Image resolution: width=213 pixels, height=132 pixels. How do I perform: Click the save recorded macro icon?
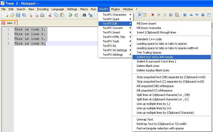coord(177,15)
